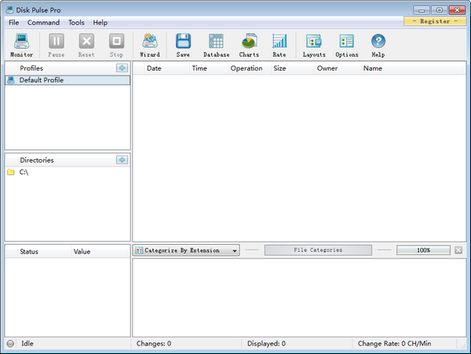Screen dimensions: 471x354
Task: Open the Command menu
Action: coord(43,23)
